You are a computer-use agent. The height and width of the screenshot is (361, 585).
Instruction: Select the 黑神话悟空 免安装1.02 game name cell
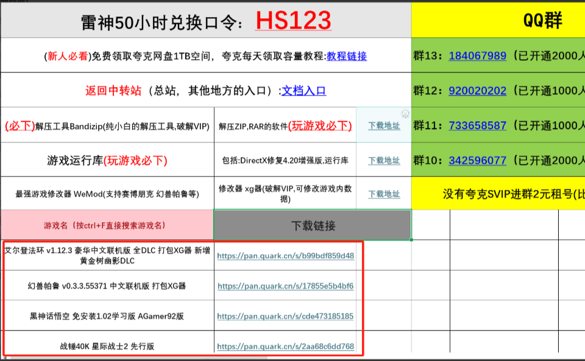pos(107,316)
